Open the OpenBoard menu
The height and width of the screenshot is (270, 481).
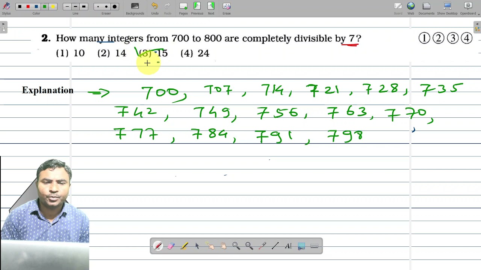(468, 8)
